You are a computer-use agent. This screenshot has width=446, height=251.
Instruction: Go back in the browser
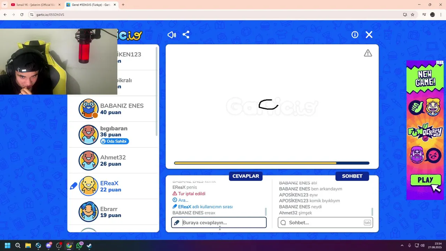point(5,15)
